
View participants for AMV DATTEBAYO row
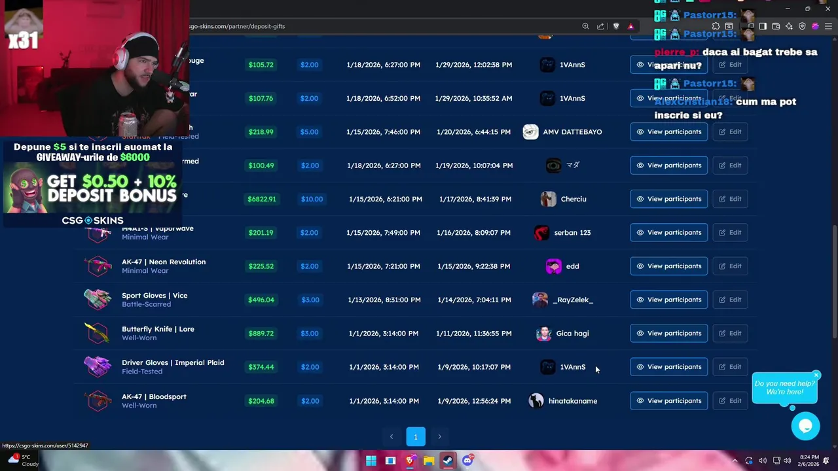[668, 131]
